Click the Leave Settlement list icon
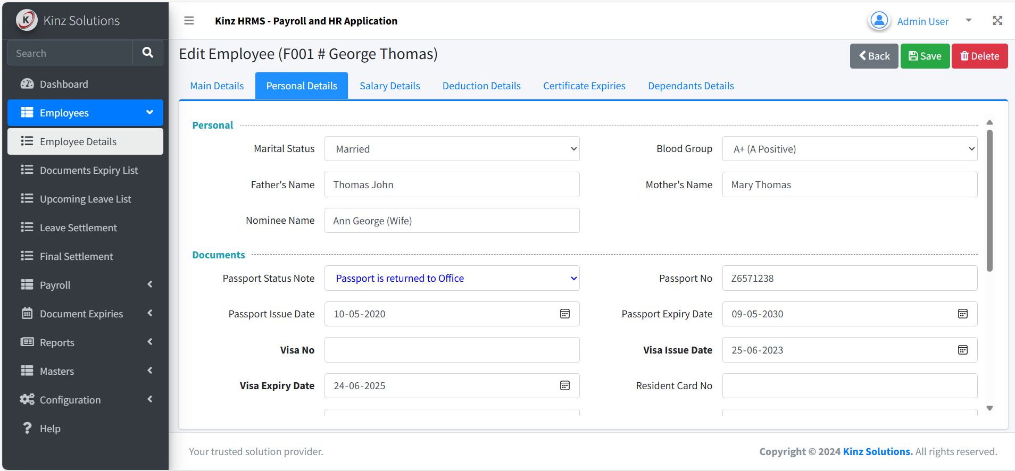Screen dimensions: 1015x471 point(27,228)
